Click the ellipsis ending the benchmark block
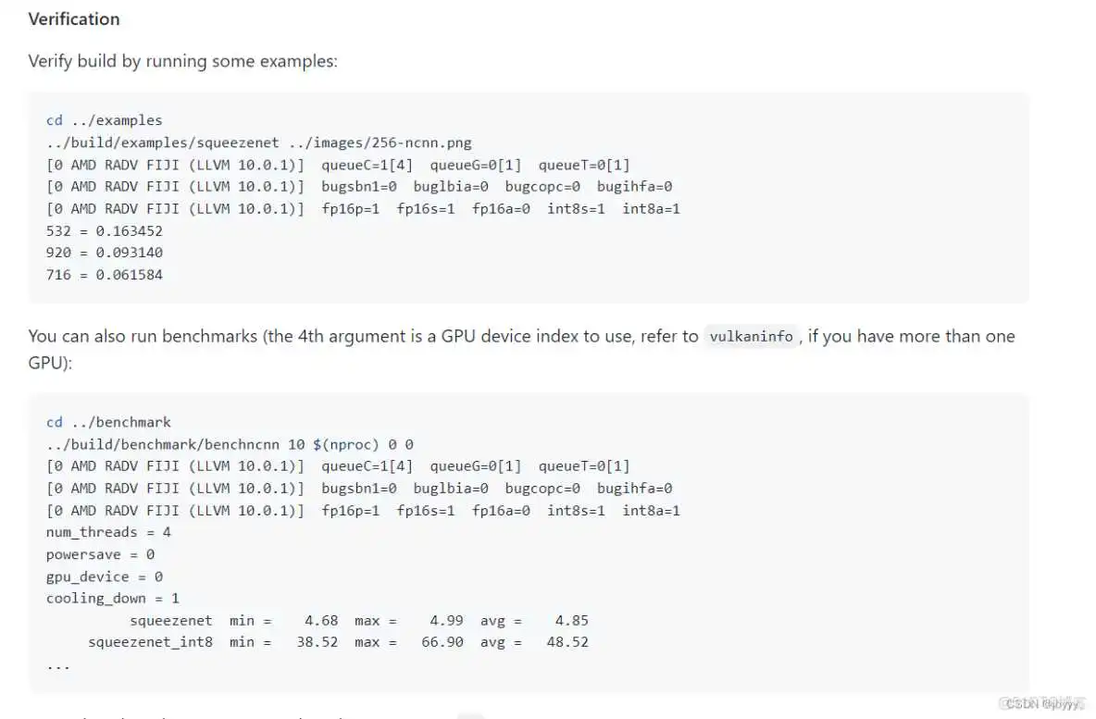Viewport: 1096px width, 719px height. click(x=58, y=664)
